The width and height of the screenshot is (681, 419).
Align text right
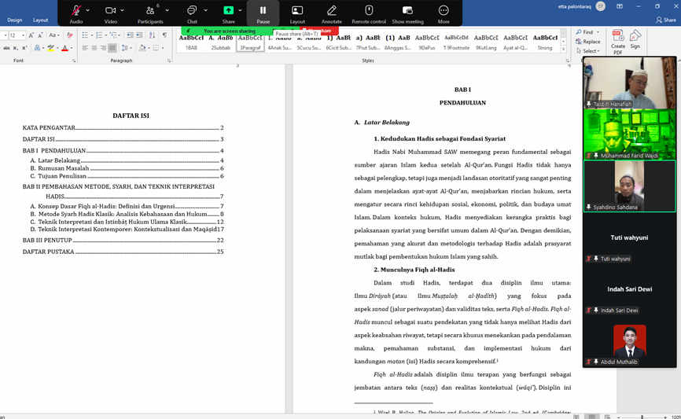point(103,48)
